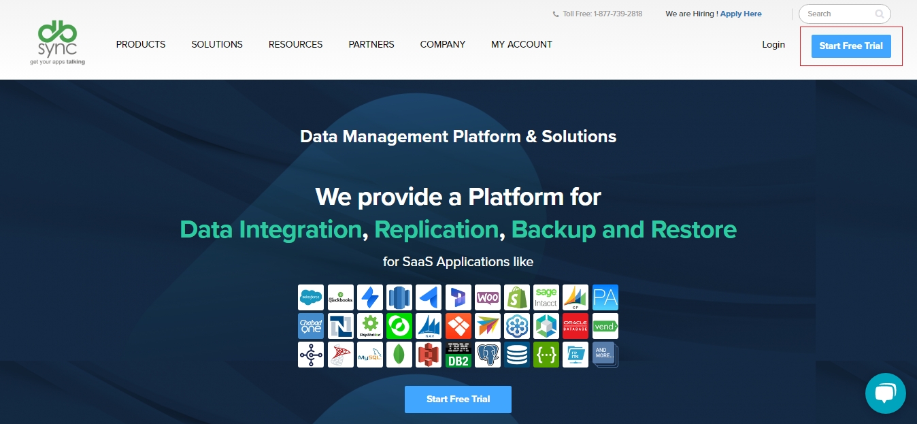
Task: Choose the Sage Intacct icon
Action: pyautogui.click(x=546, y=297)
